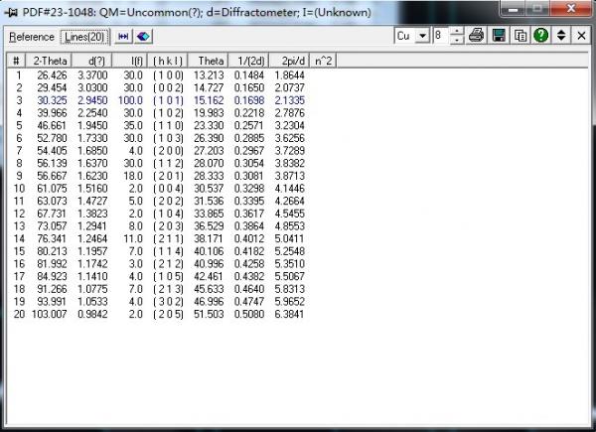Click d value 1.0775
Image resolution: width=596 pixels, height=432 pixels.
(x=92, y=288)
